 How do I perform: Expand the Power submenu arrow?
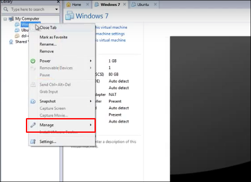[90, 61]
